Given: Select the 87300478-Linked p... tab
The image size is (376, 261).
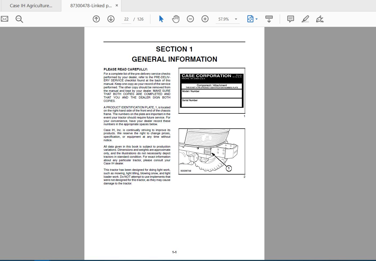Looking at the screenshot, I should coord(91,6).
